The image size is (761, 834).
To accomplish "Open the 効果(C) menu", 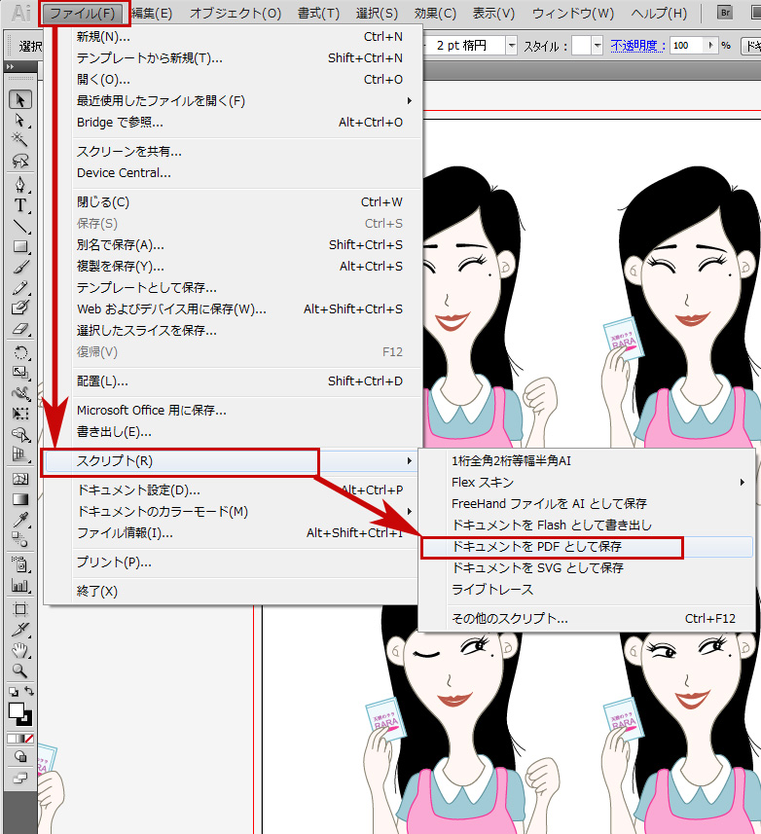I will pyautogui.click(x=435, y=13).
